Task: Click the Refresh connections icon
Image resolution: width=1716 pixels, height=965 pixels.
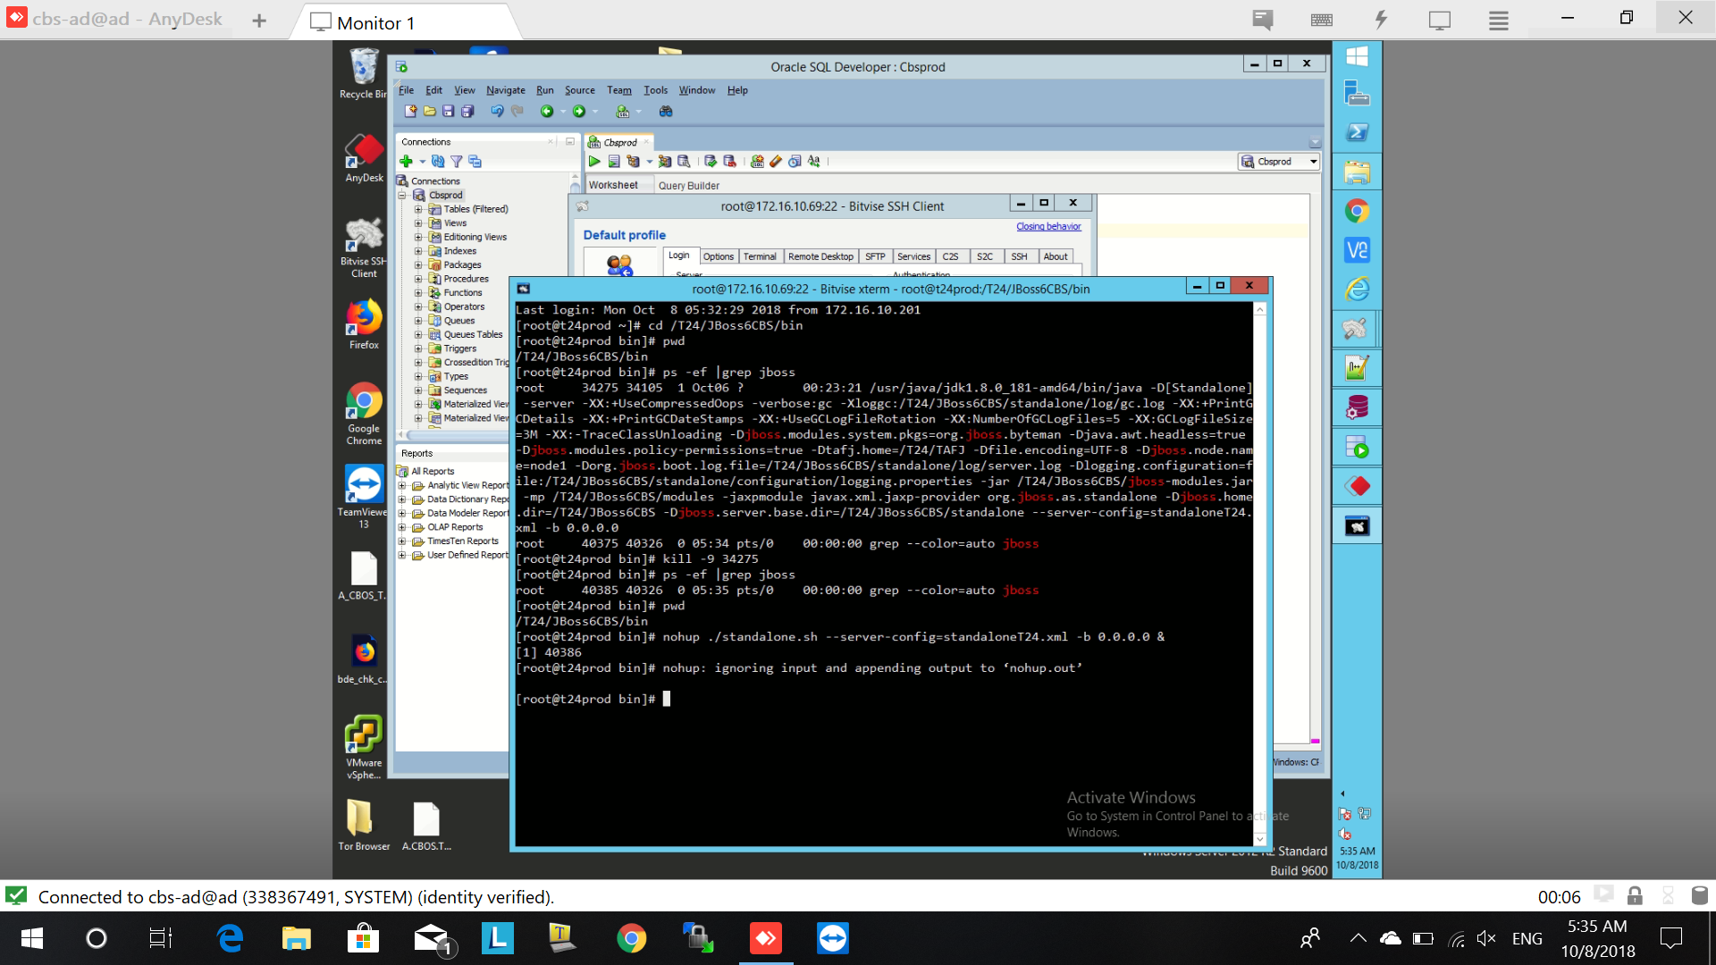Action: tap(438, 162)
